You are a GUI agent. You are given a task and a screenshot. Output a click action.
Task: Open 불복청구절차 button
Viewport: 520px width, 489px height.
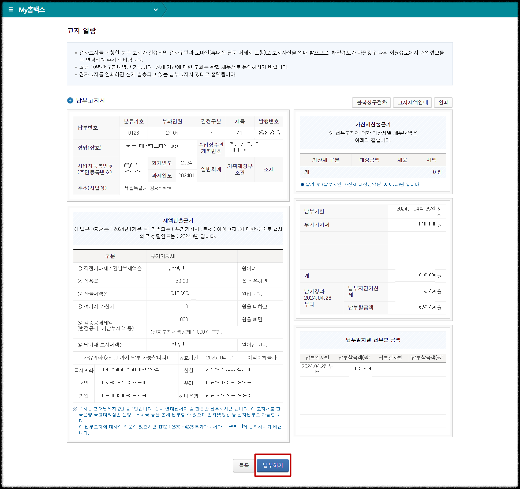pos(372,103)
